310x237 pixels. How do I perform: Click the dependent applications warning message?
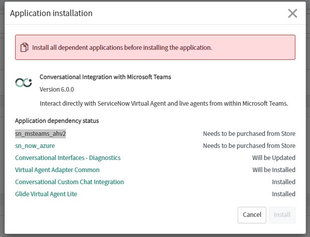(122, 47)
